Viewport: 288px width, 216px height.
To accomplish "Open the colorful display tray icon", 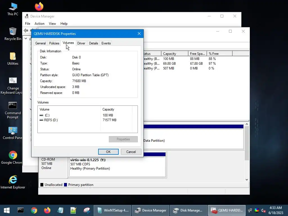I will [257, 210].
